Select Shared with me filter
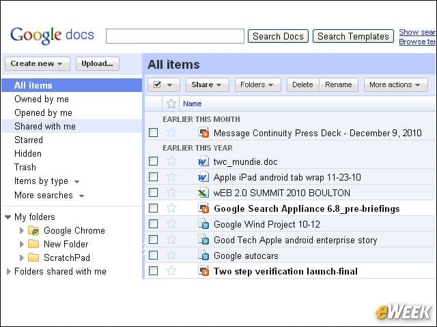The height and width of the screenshot is (327, 437). click(72, 126)
